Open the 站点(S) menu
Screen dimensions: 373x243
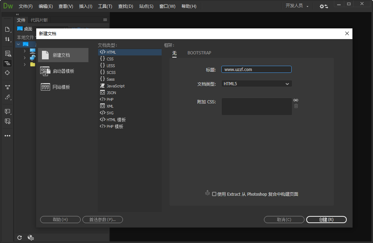coord(146,6)
